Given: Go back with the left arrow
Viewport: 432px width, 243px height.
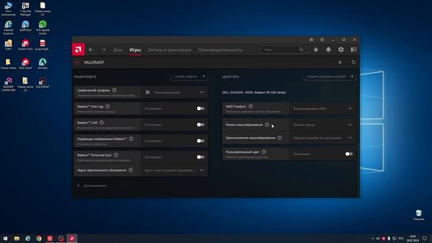Looking at the screenshot, I should (x=90, y=49).
